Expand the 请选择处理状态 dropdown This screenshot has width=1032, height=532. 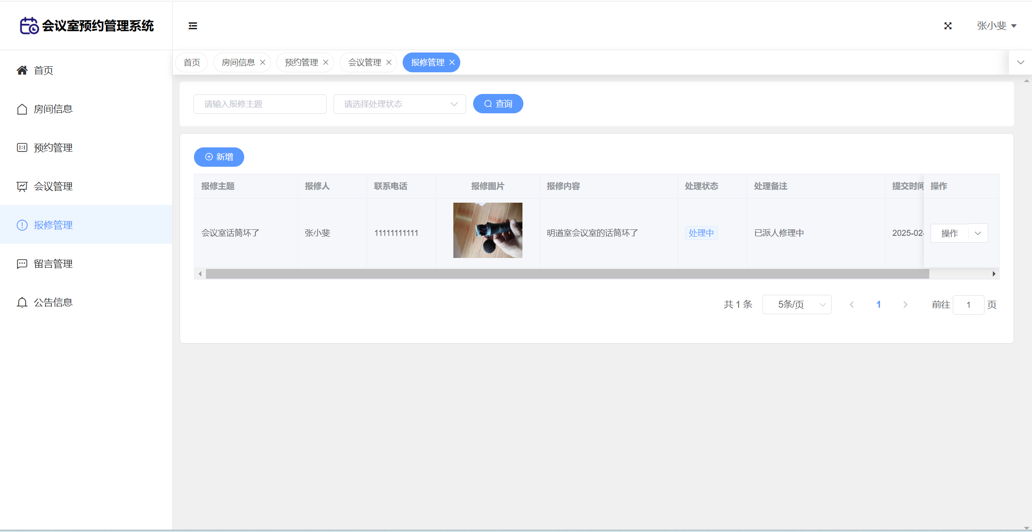(399, 104)
